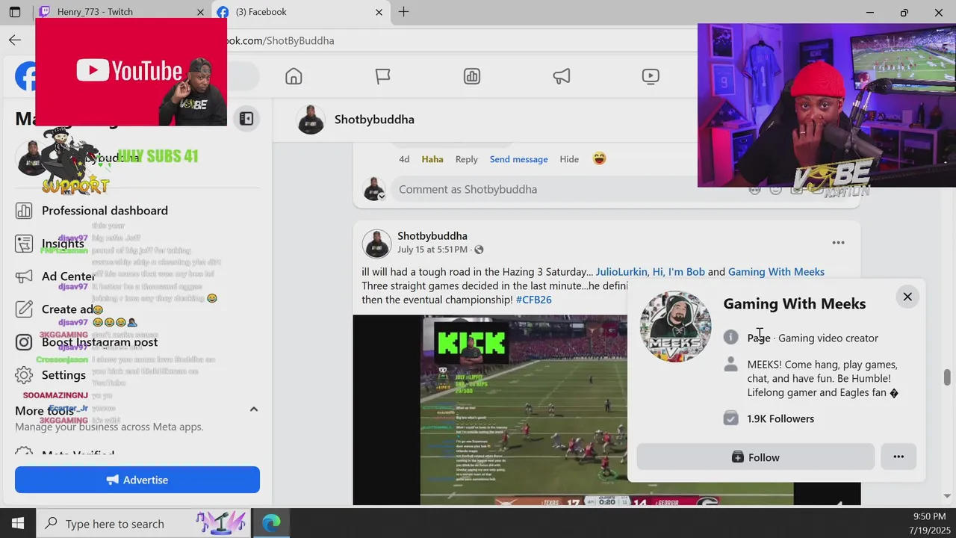The width and height of the screenshot is (956, 538).
Task: Close the Gaming With Meeks hover card
Action: point(907,297)
